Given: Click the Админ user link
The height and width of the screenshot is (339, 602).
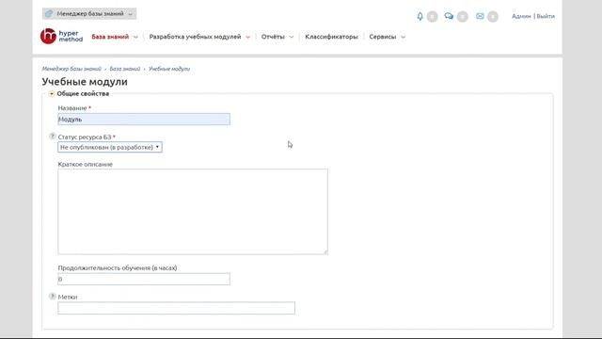Looking at the screenshot, I should [521, 16].
